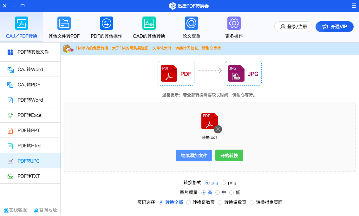Click the app logo in title bar
This screenshot has height=216, width=359.
[173, 6]
